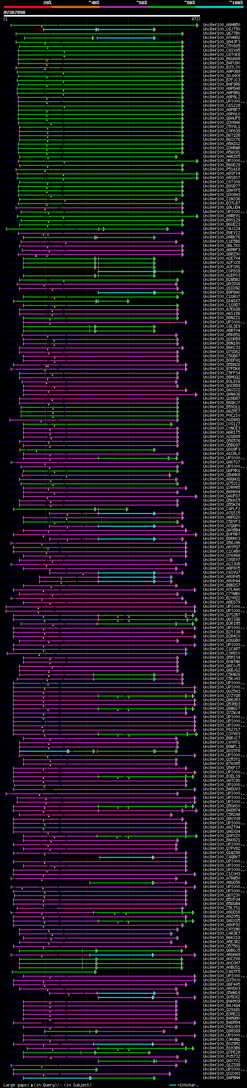247x1088 pixels.
Task: Open entry UniRef100_B6KC33
Action: [221, 348]
